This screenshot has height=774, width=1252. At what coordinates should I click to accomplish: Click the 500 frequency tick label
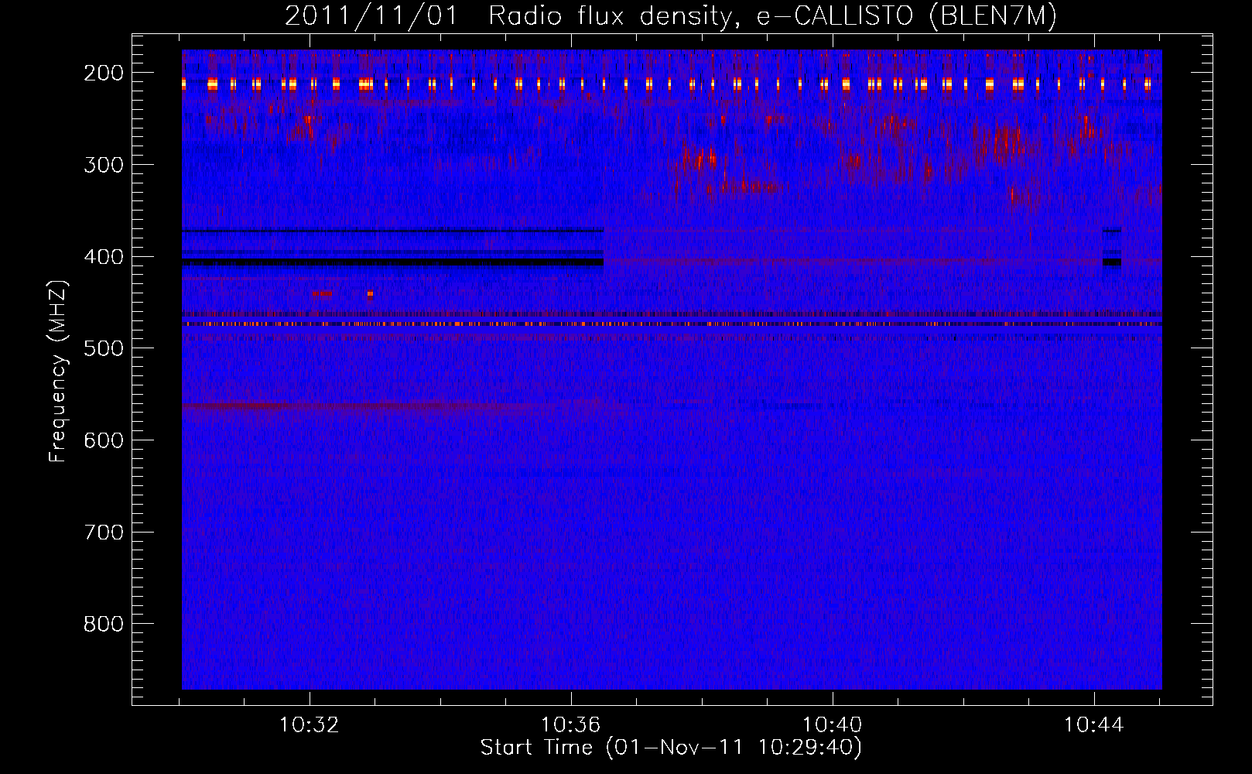coord(104,349)
